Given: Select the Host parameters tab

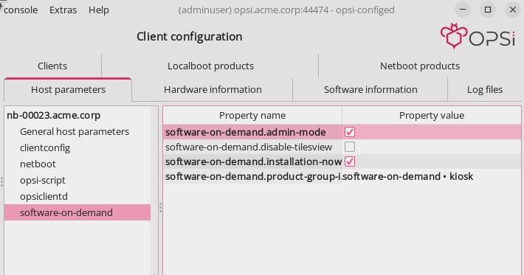Looking at the screenshot, I should click(68, 89).
